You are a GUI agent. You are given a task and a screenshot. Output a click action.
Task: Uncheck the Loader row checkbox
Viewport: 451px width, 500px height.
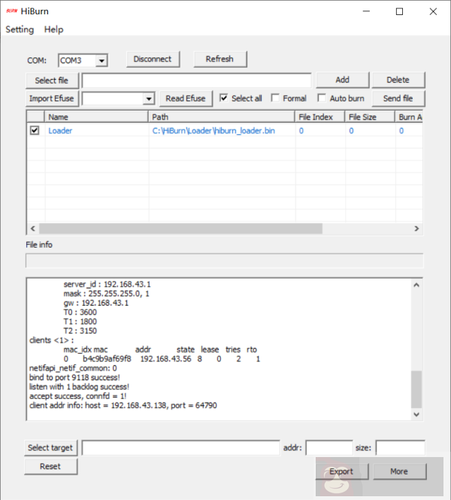pos(35,130)
